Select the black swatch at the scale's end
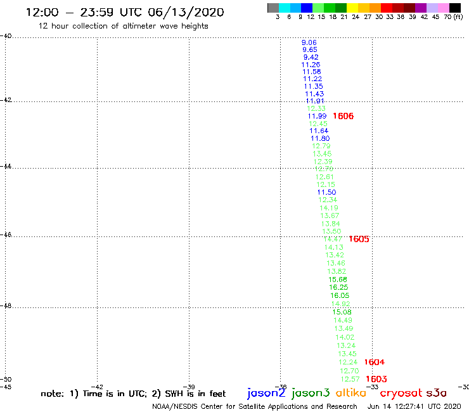The image size is (469, 412). [455, 8]
